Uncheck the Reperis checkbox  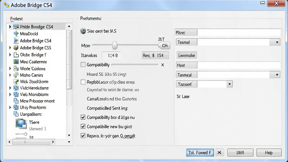pos(83,136)
